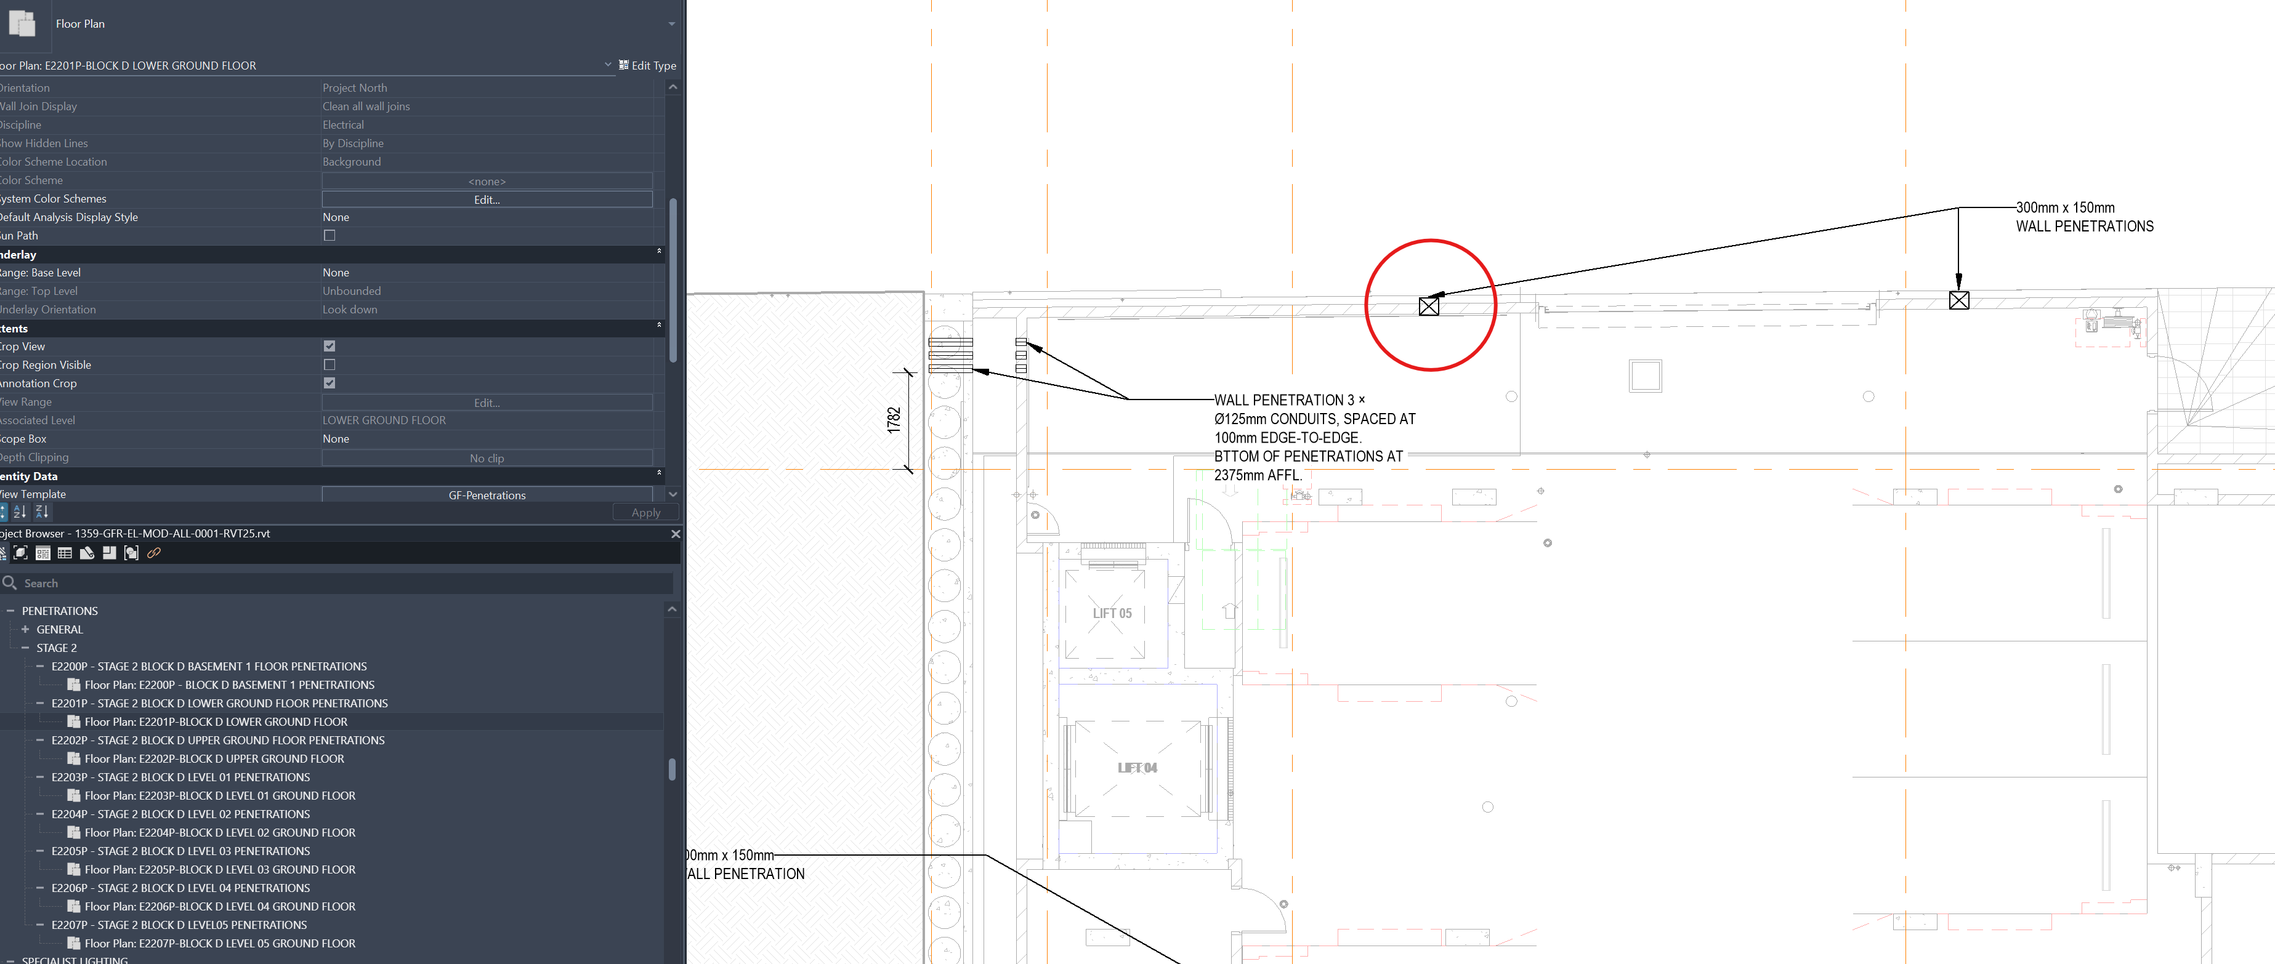Collapse the E2200P Basement 1 Floor node
This screenshot has width=2275, height=964.
point(41,667)
